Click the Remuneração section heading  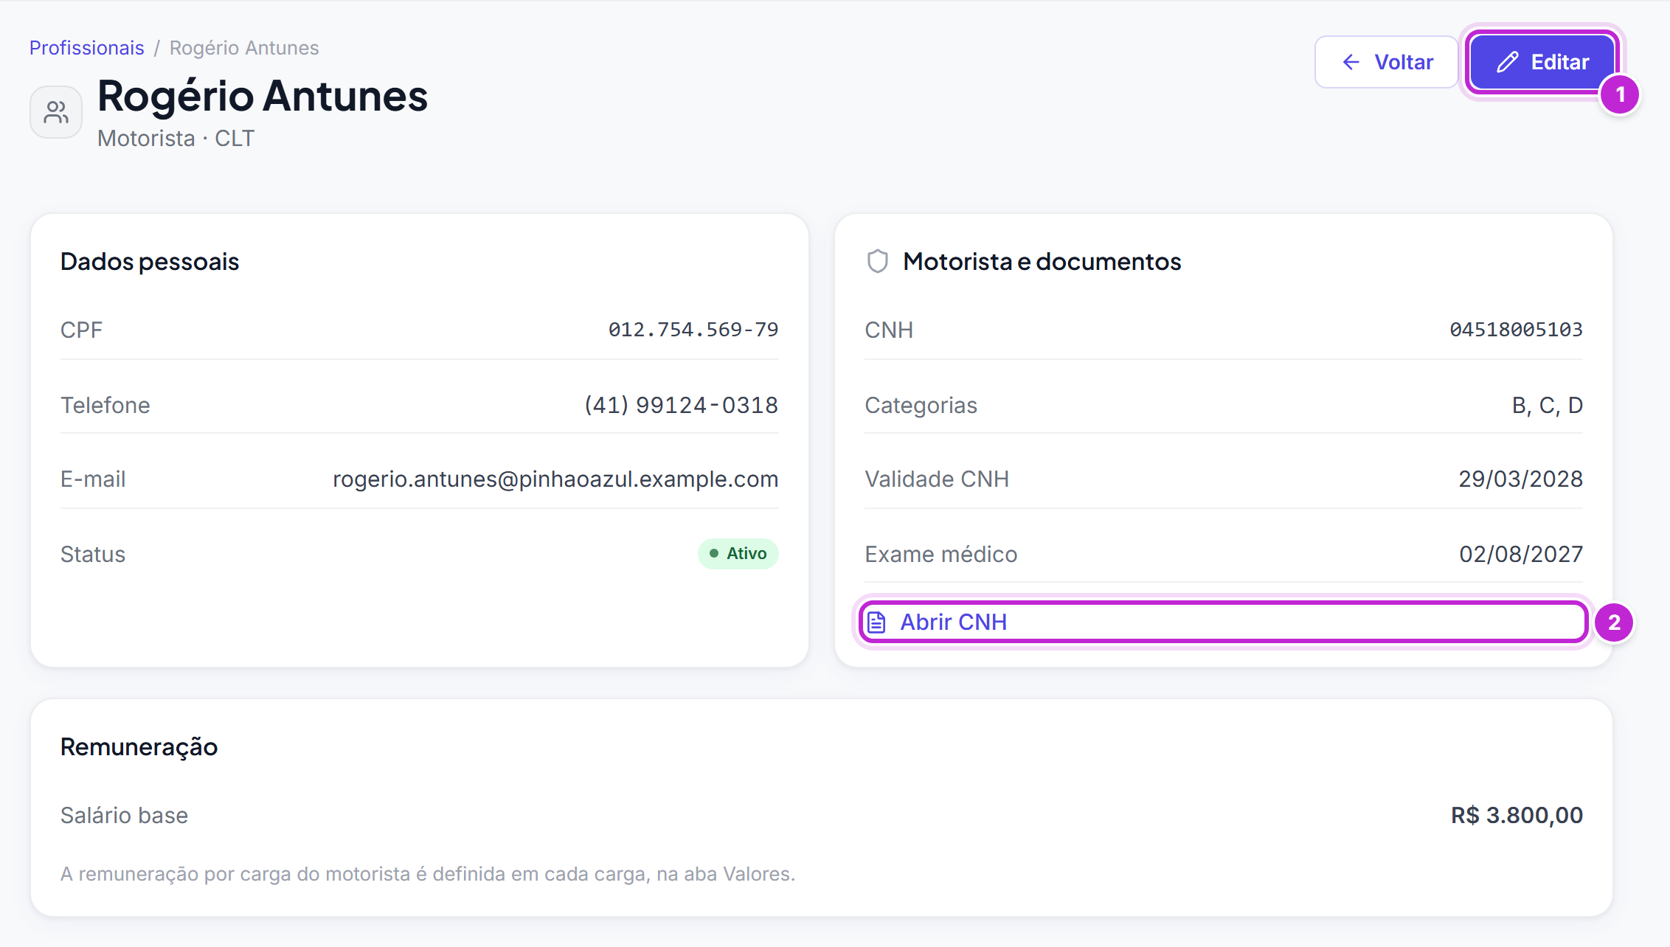coord(139,747)
